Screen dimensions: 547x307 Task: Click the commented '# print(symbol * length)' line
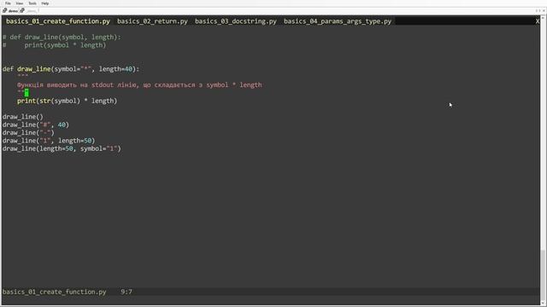click(x=54, y=45)
